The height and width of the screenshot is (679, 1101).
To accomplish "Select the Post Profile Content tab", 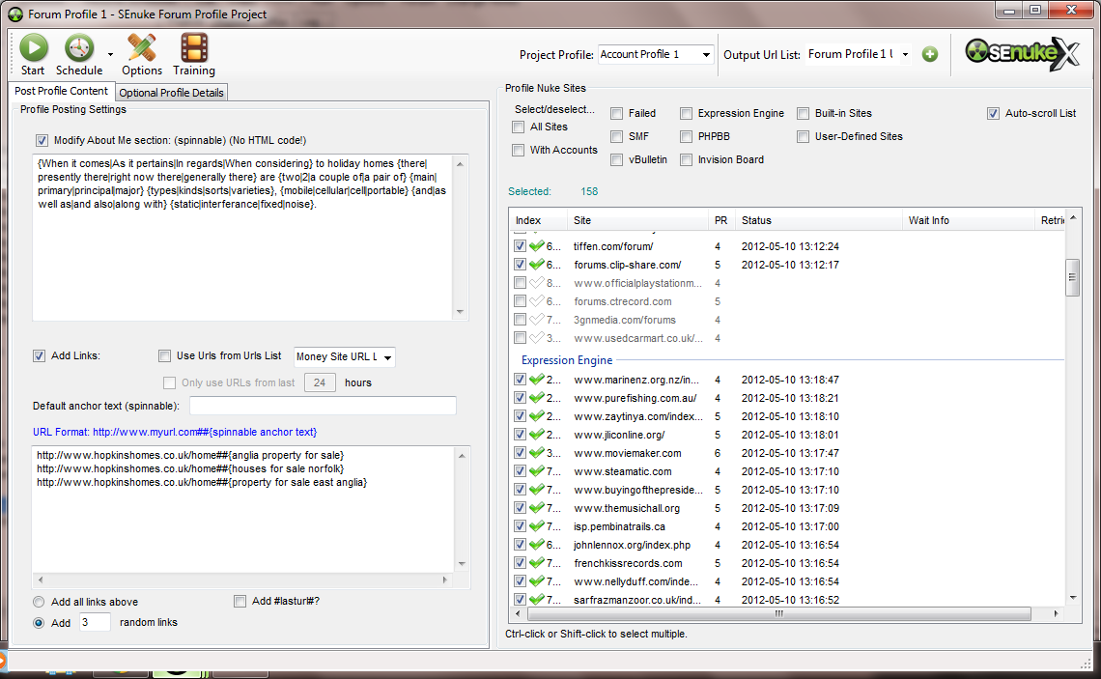I will [61, 92].
